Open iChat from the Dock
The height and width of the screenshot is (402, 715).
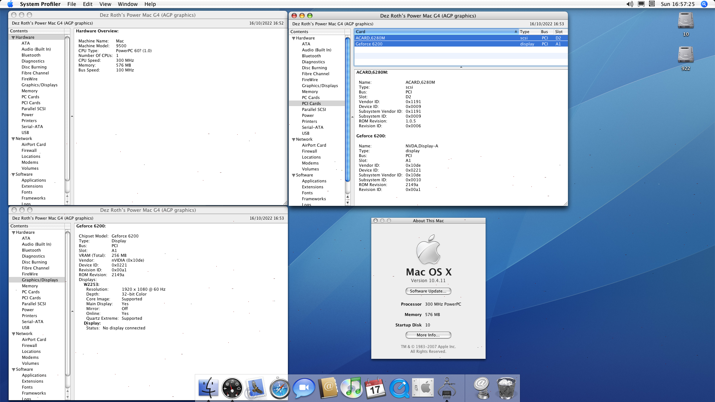(304, 388)
